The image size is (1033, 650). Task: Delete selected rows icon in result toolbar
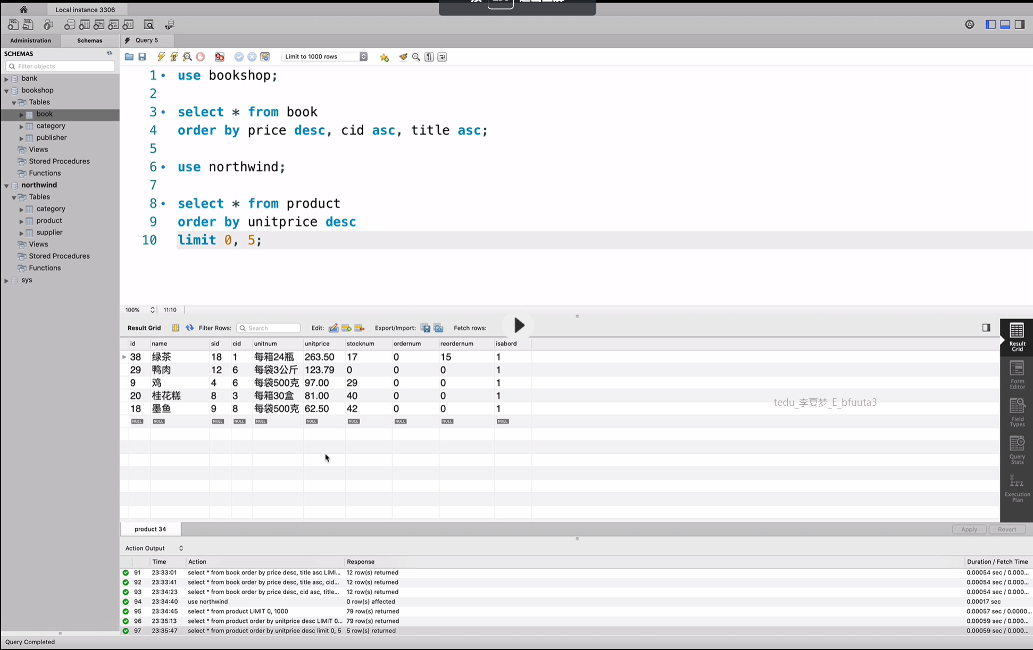(360, 328)
